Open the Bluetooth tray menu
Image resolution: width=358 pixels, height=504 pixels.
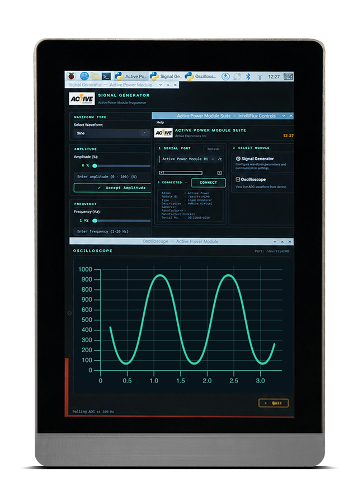tap(248, 77)
